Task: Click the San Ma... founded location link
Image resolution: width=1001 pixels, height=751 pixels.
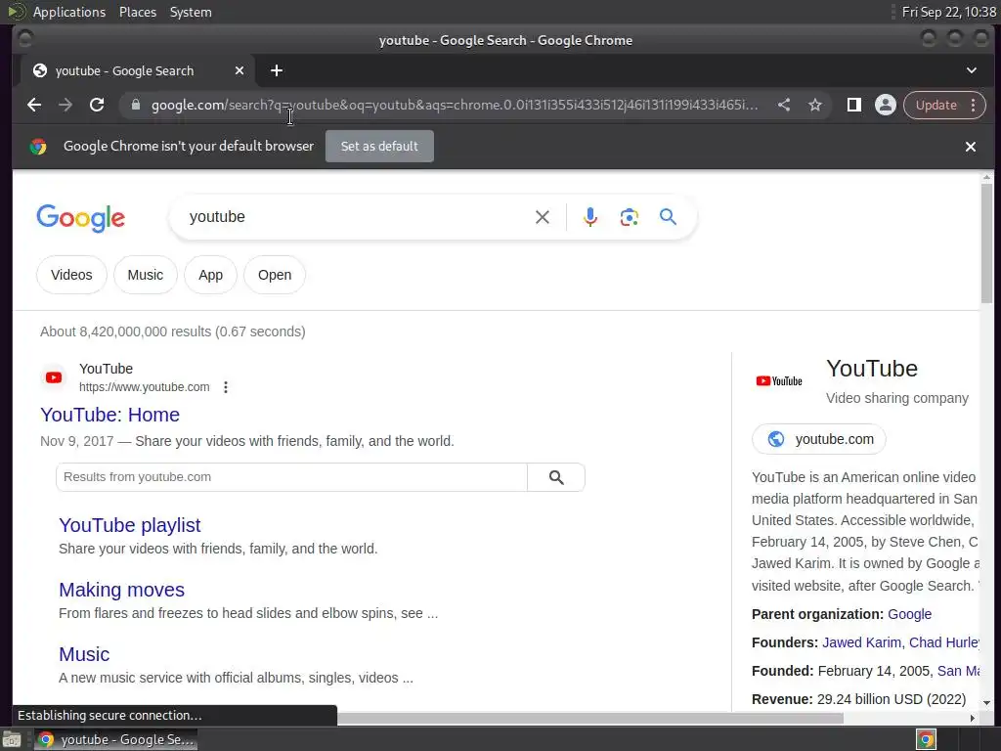Action: click(x=958, y=671)
